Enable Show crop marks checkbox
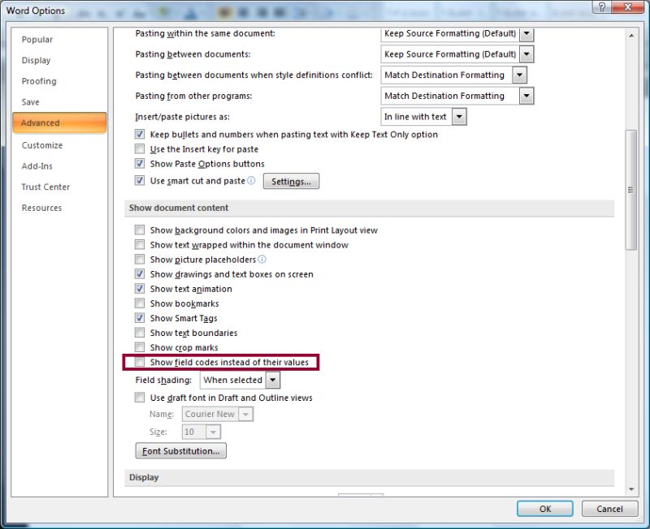The height and width of the screenshot is (529, 650). coord(140,347)
